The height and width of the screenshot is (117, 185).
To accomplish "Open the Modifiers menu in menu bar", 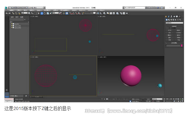I will click(x=47, y=10).
